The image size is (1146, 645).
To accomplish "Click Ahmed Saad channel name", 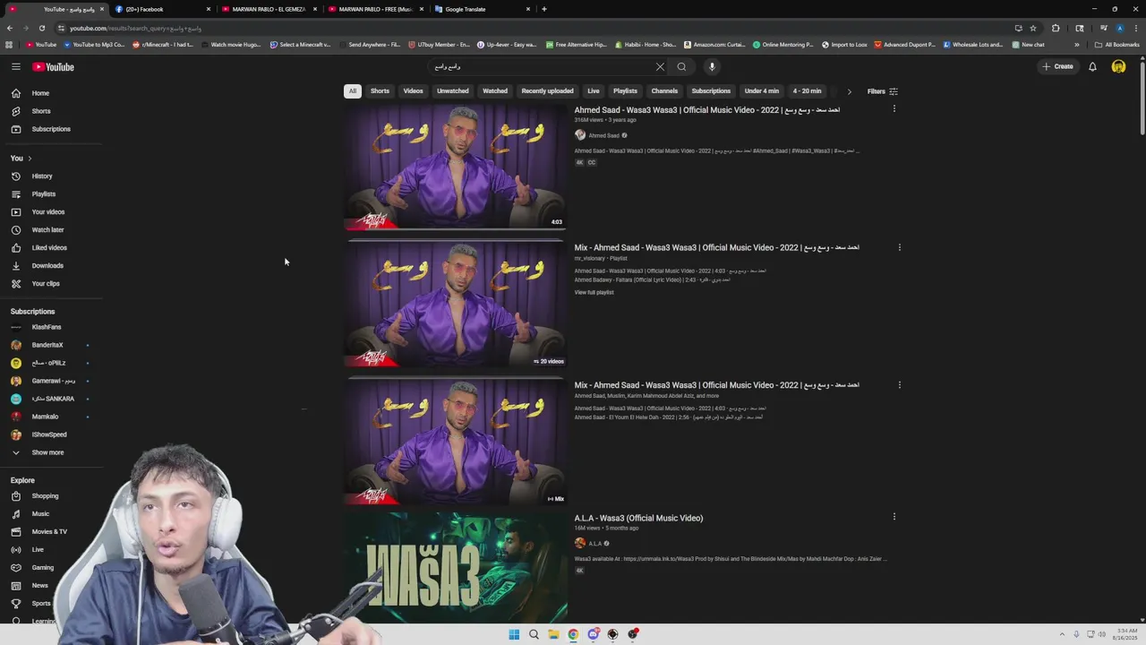I will click(x=603, y=136).
